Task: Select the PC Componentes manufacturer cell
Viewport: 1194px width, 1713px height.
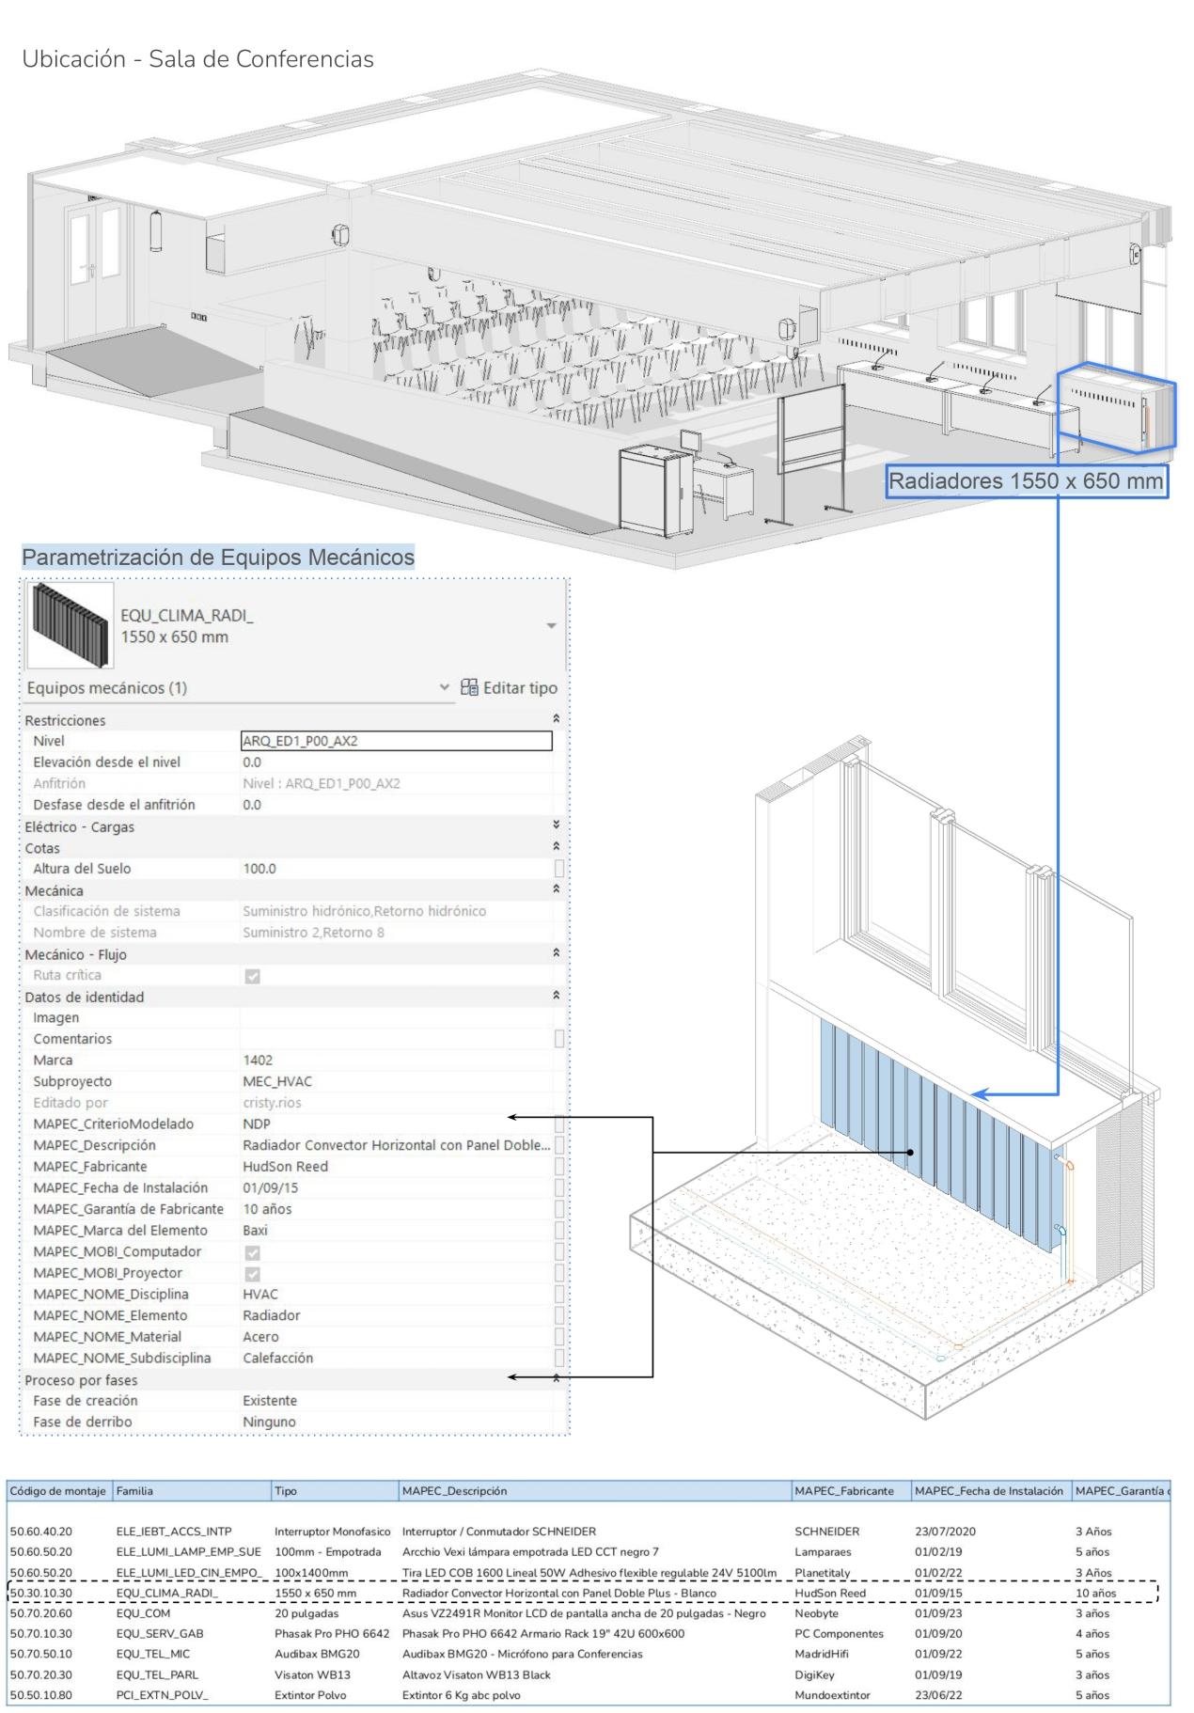Action: click(839, 1634)
